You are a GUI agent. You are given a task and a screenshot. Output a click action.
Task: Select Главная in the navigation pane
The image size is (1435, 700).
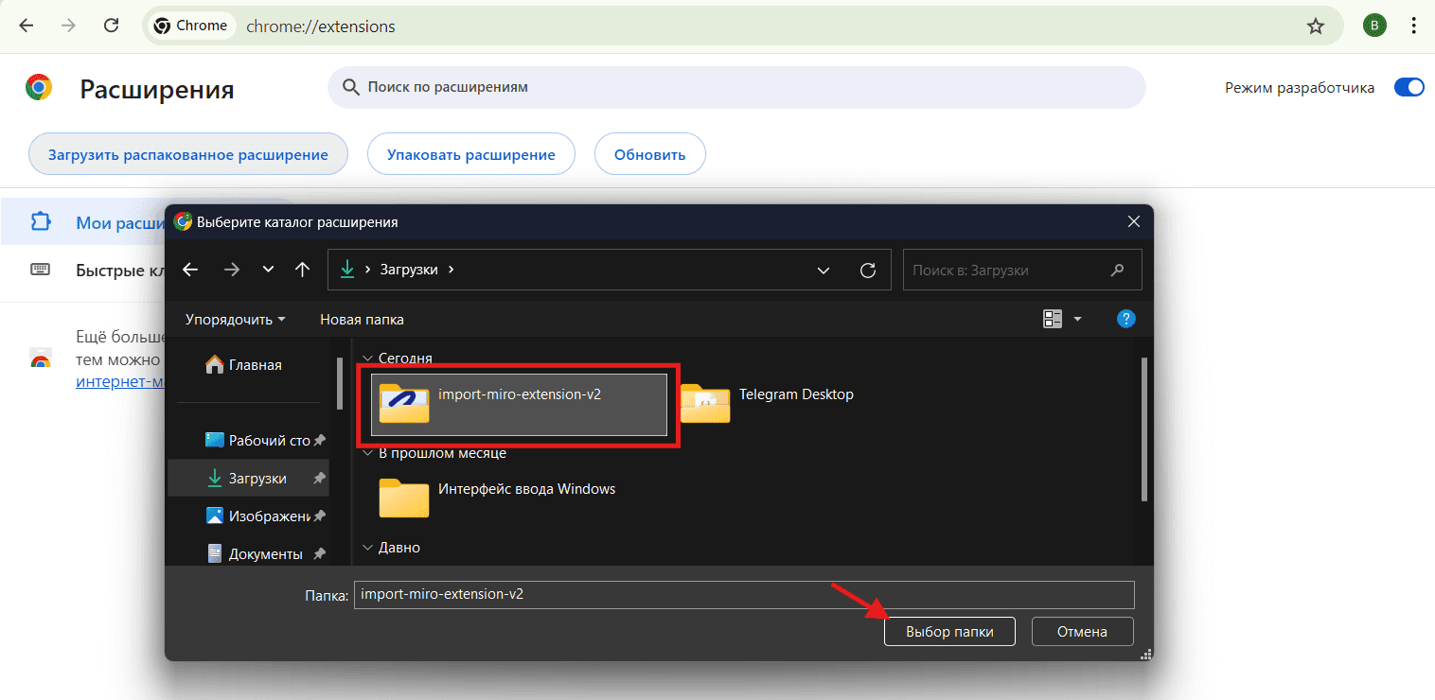pyautogui.click(x=254, y=365)
